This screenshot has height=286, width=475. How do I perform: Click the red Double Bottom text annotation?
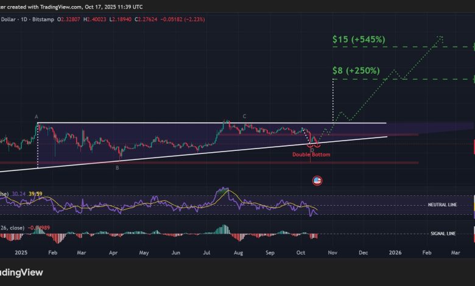[x=311, y=155]
